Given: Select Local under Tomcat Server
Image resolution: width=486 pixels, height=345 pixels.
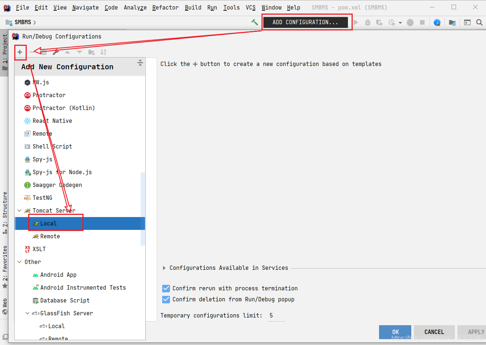Looking at the screenshot, I should pos(80,223).
